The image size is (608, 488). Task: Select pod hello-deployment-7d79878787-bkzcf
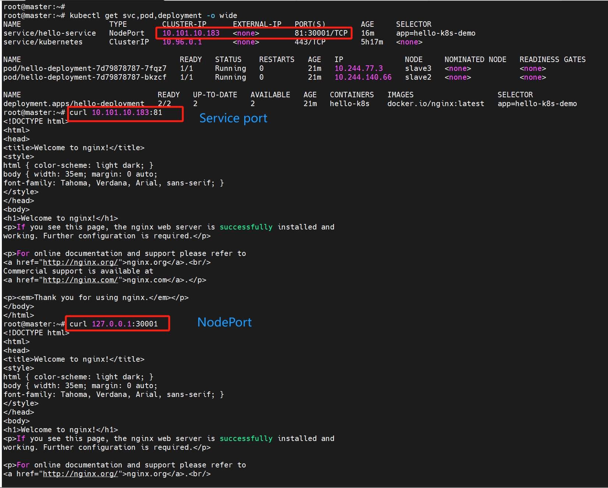click(85, 77)
